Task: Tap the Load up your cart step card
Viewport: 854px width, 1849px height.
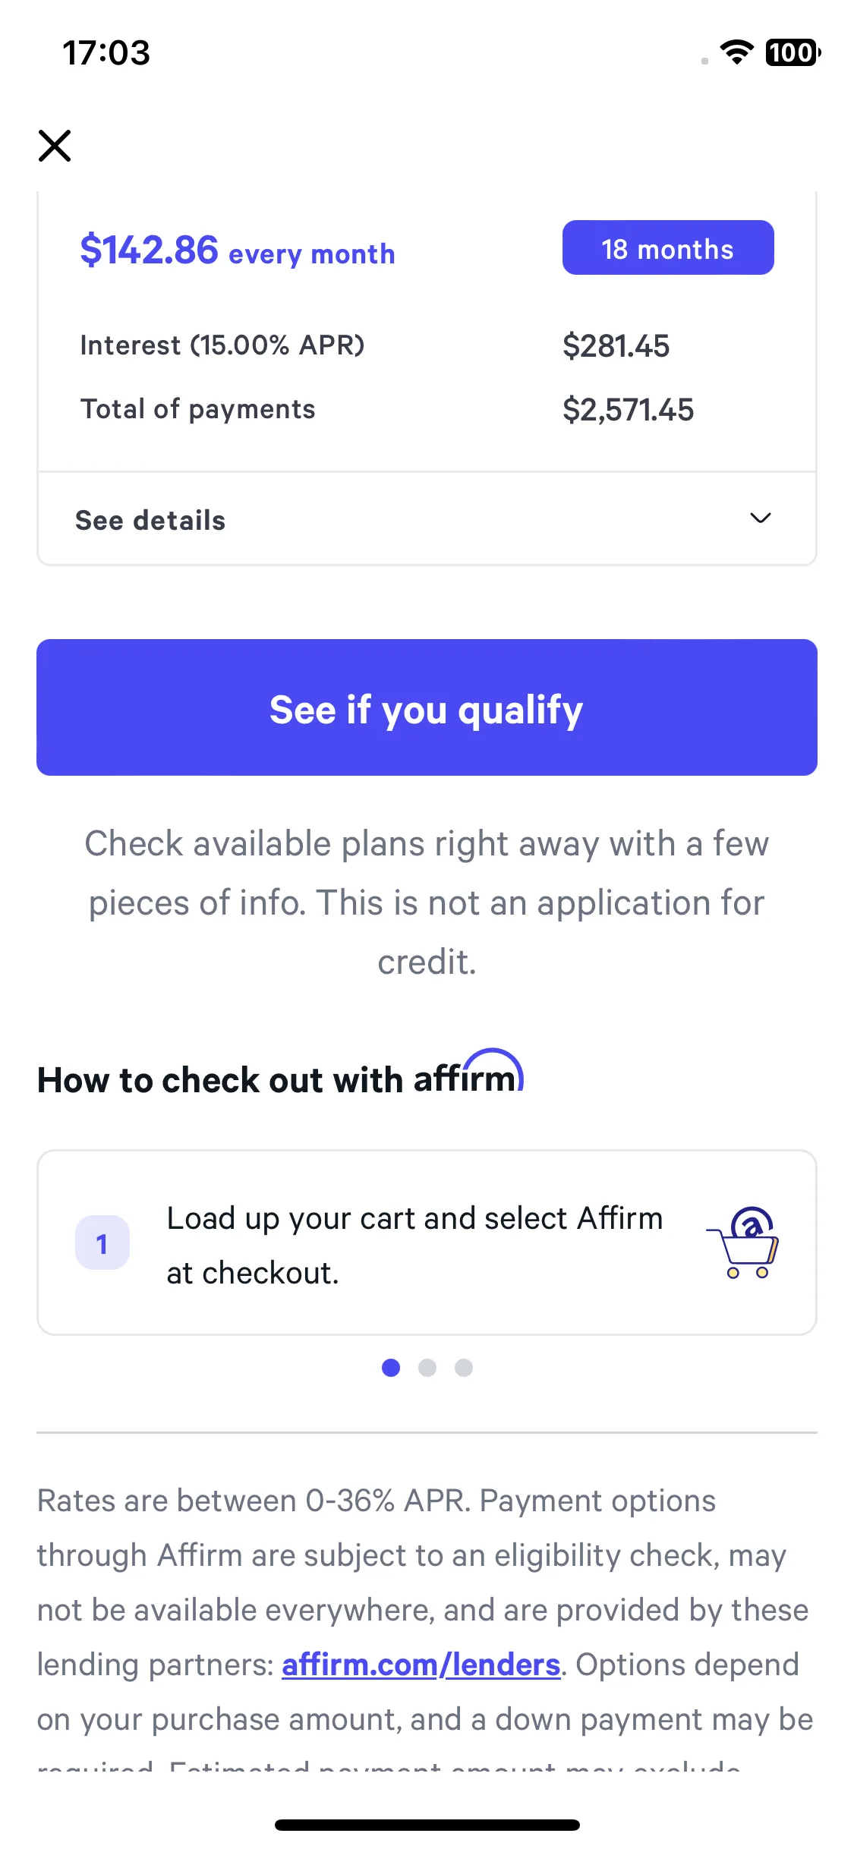Action: coord(427,1243)
